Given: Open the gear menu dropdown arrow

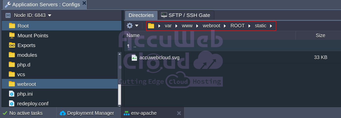Looking at the screenshot, I should (137, 26).
